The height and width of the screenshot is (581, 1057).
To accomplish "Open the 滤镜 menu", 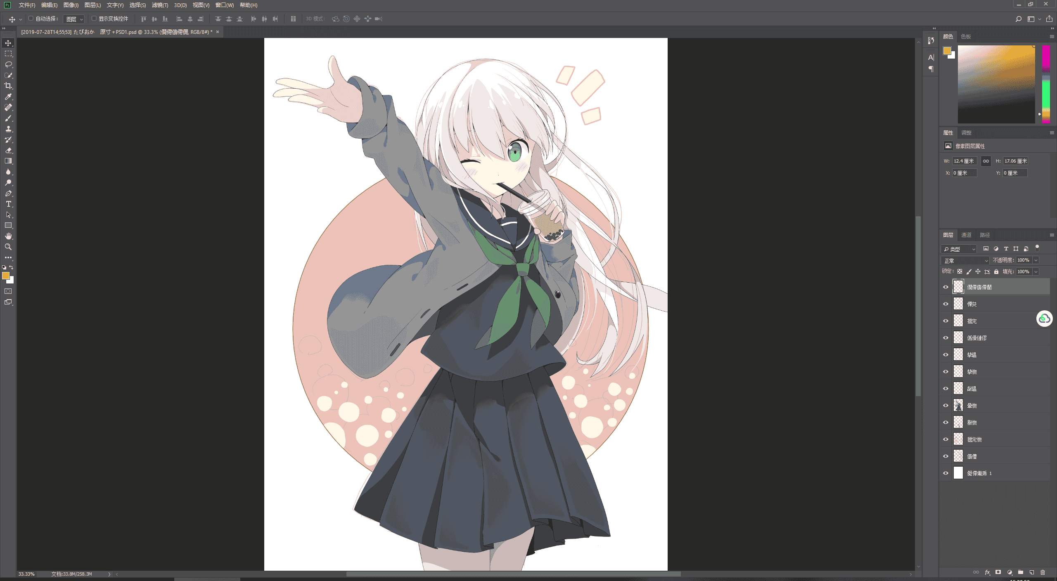I will 160,5.
